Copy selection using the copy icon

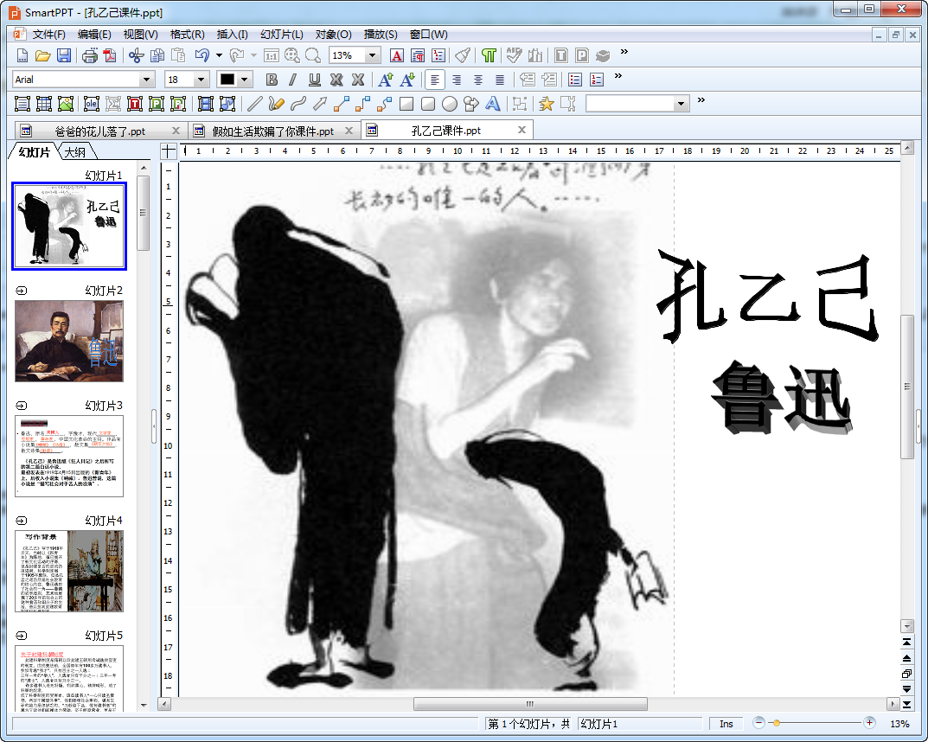[157, 55]
